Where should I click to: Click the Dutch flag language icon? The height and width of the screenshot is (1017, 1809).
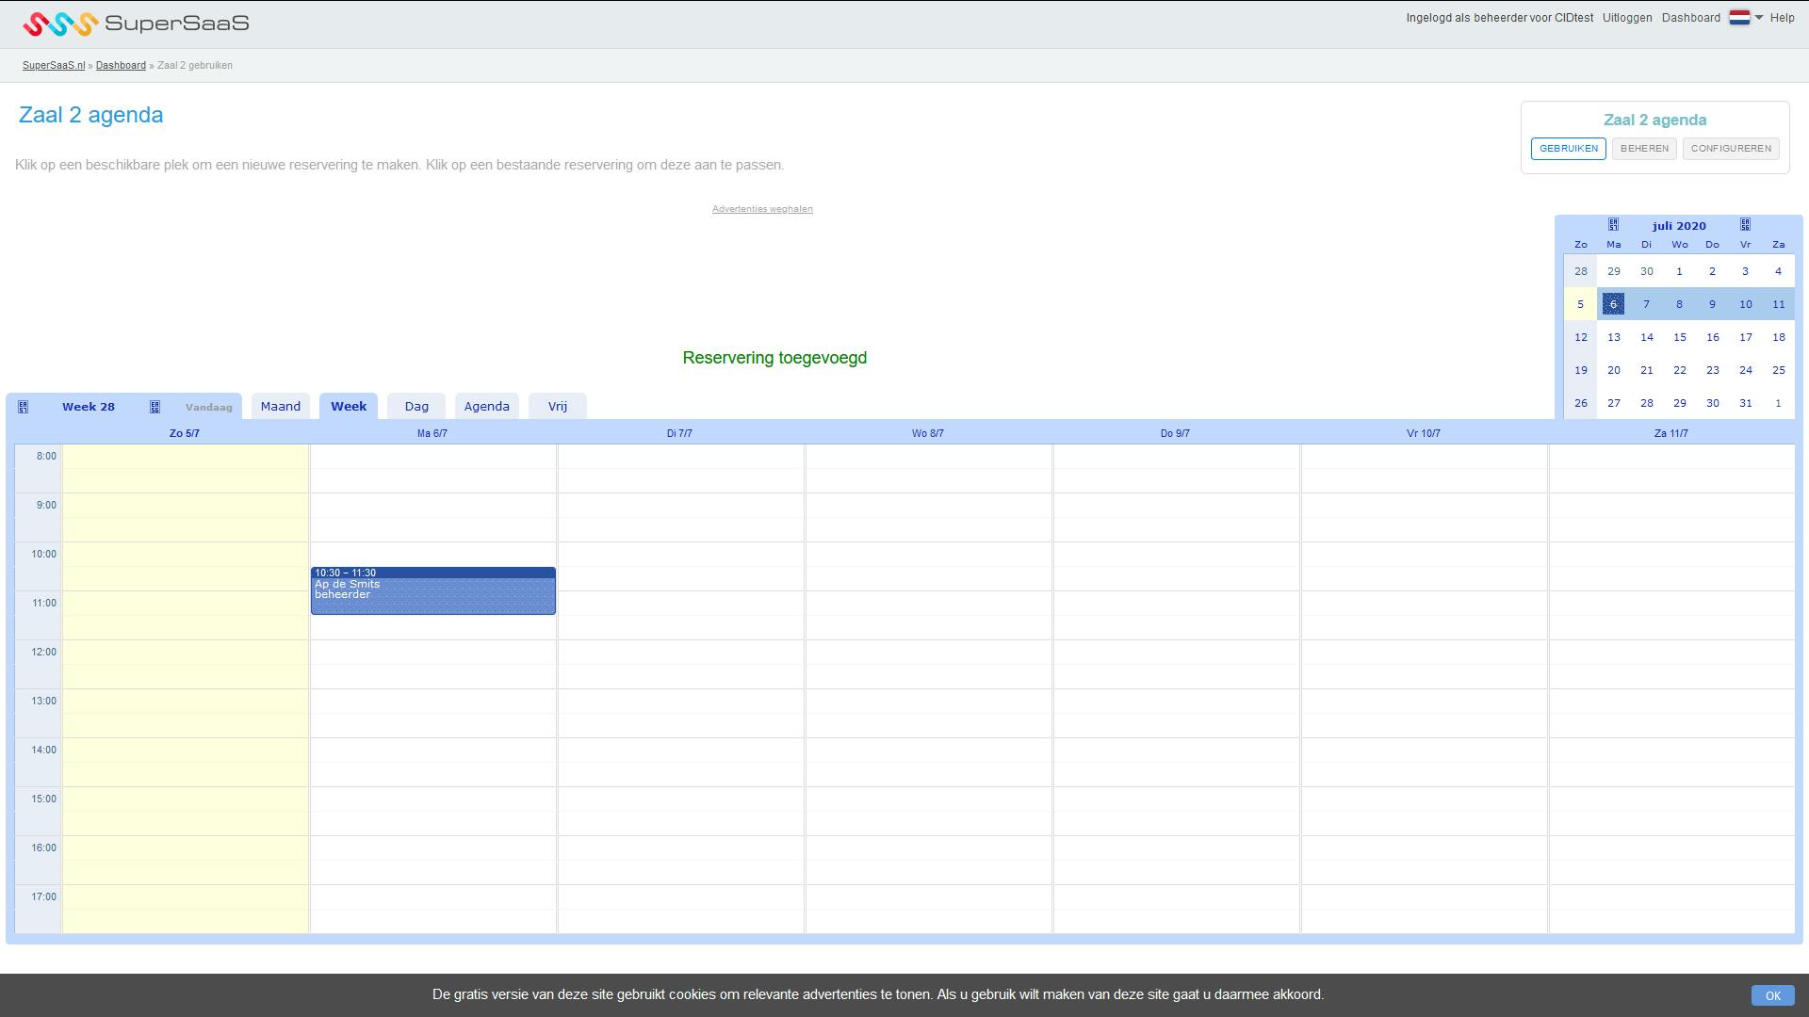pyautogui.click(x=1739, y=18)
